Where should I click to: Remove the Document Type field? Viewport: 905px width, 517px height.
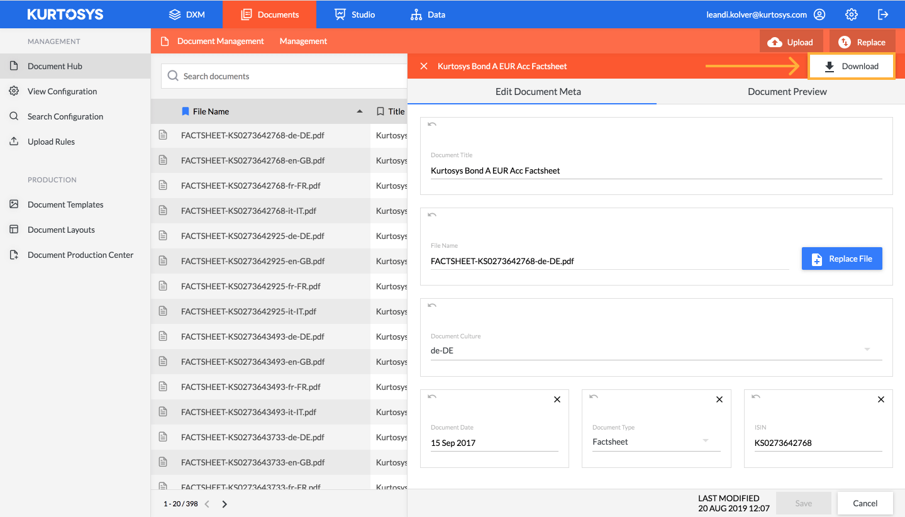tap(719, 399)
